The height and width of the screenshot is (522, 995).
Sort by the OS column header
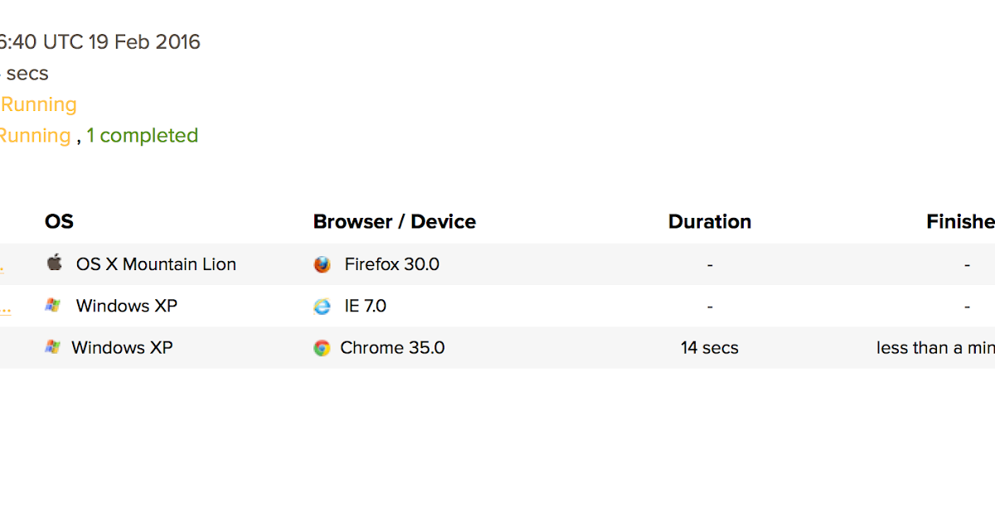click(59, 221)
